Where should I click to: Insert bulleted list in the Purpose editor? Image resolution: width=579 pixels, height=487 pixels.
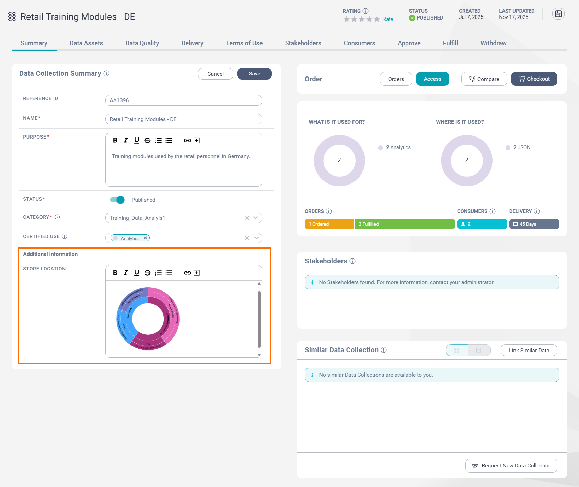tap(169, 140)
